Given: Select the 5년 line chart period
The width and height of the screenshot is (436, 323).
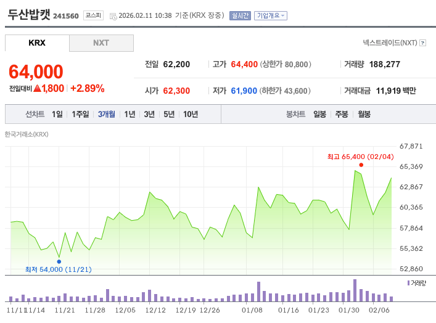Looking at the screenshot, I should pos(169,114).
